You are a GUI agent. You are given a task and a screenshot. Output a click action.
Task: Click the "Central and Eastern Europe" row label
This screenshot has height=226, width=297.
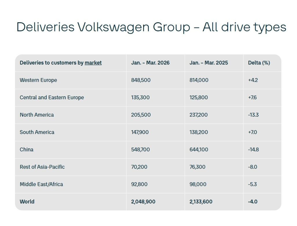click(x=52, y=97)
